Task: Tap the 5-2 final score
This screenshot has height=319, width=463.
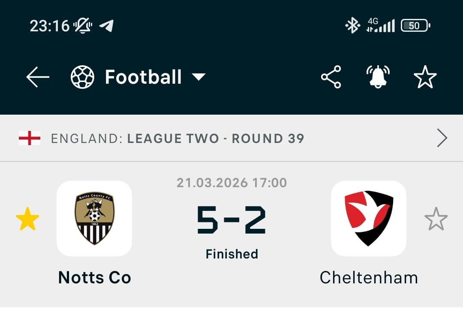Action: (x=231, y=221)
